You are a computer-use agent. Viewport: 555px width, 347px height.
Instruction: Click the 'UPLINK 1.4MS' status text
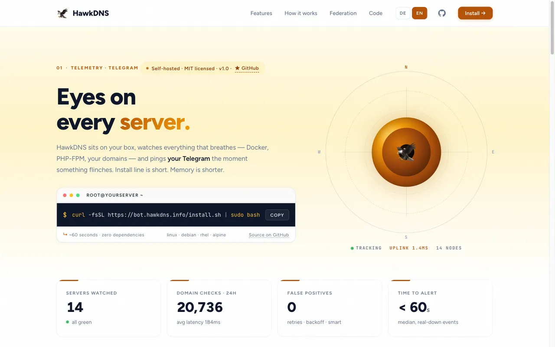click(409, 248)
